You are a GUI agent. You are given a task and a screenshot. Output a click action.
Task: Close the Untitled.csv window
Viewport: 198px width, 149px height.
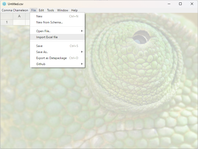click(192, 4)
